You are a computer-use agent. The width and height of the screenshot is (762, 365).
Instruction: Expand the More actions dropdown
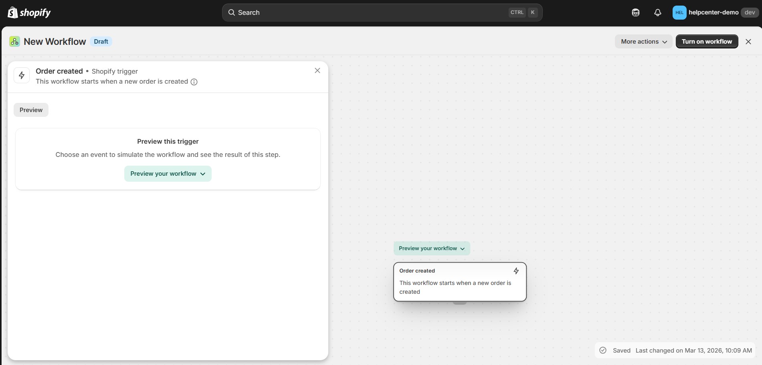[x=643, y=42]
